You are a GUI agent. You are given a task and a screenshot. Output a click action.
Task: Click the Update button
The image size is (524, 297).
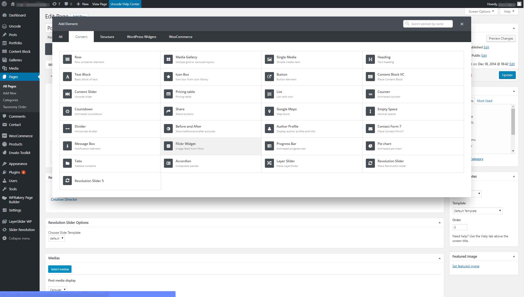click(507, 75)
